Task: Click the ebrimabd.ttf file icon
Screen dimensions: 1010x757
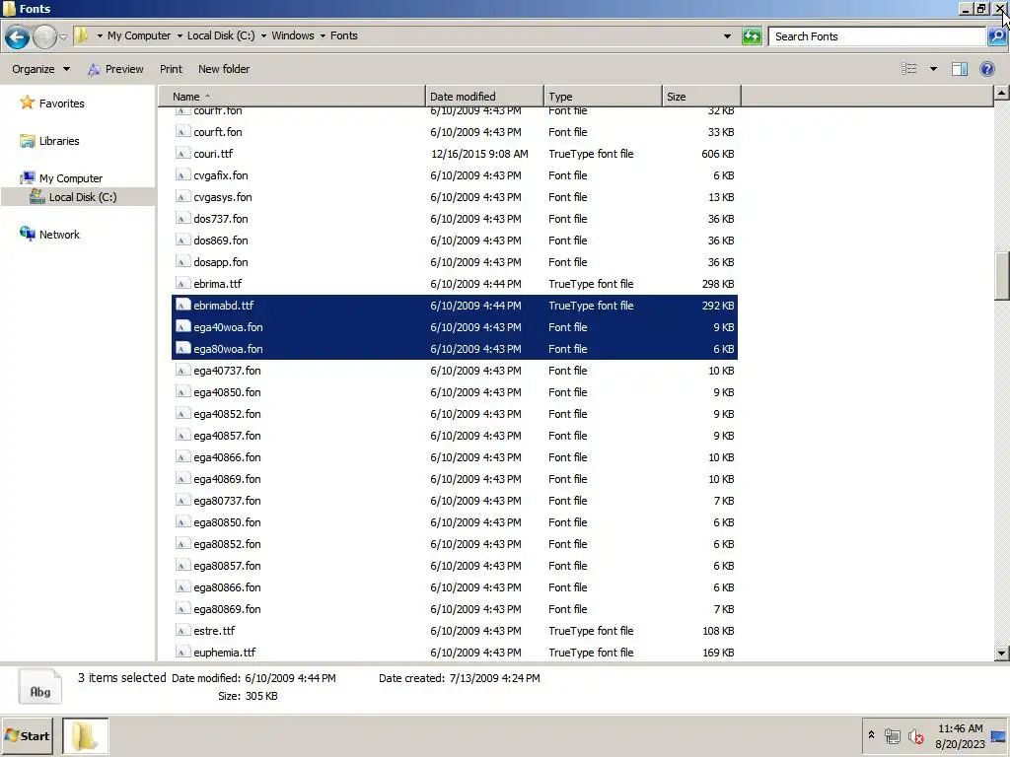Action: pos(182,306)
